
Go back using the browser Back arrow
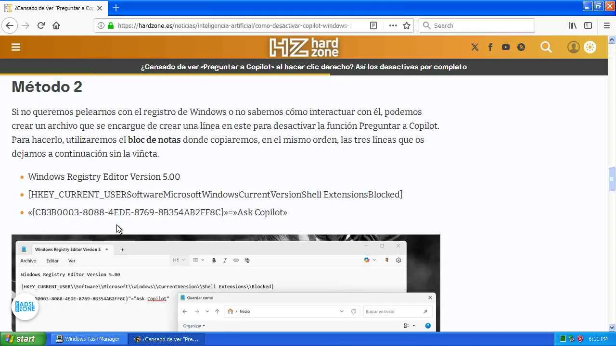(10, 25)
